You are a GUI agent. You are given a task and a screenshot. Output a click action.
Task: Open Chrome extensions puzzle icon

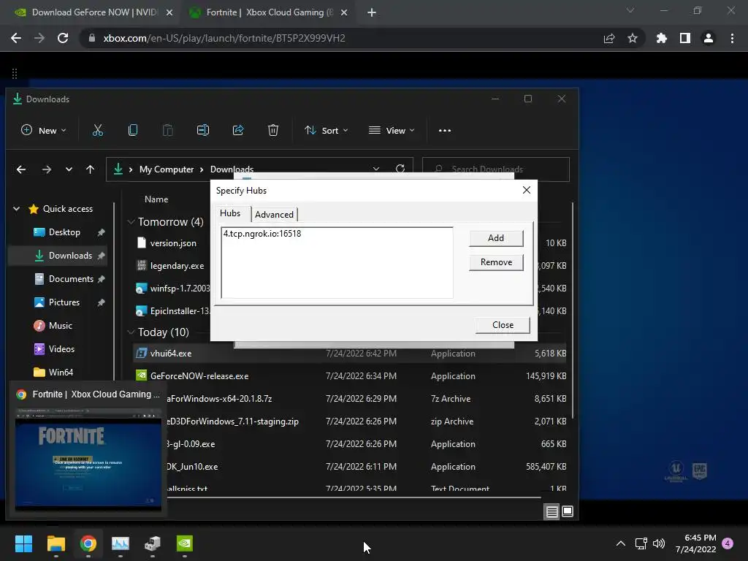point(662,38)
